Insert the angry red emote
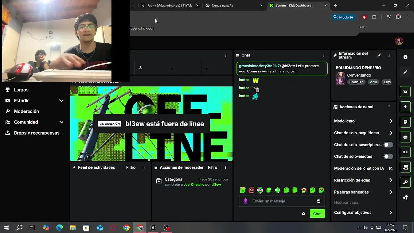The height and width of the screenshot is (233, 414). coord(251,190)
